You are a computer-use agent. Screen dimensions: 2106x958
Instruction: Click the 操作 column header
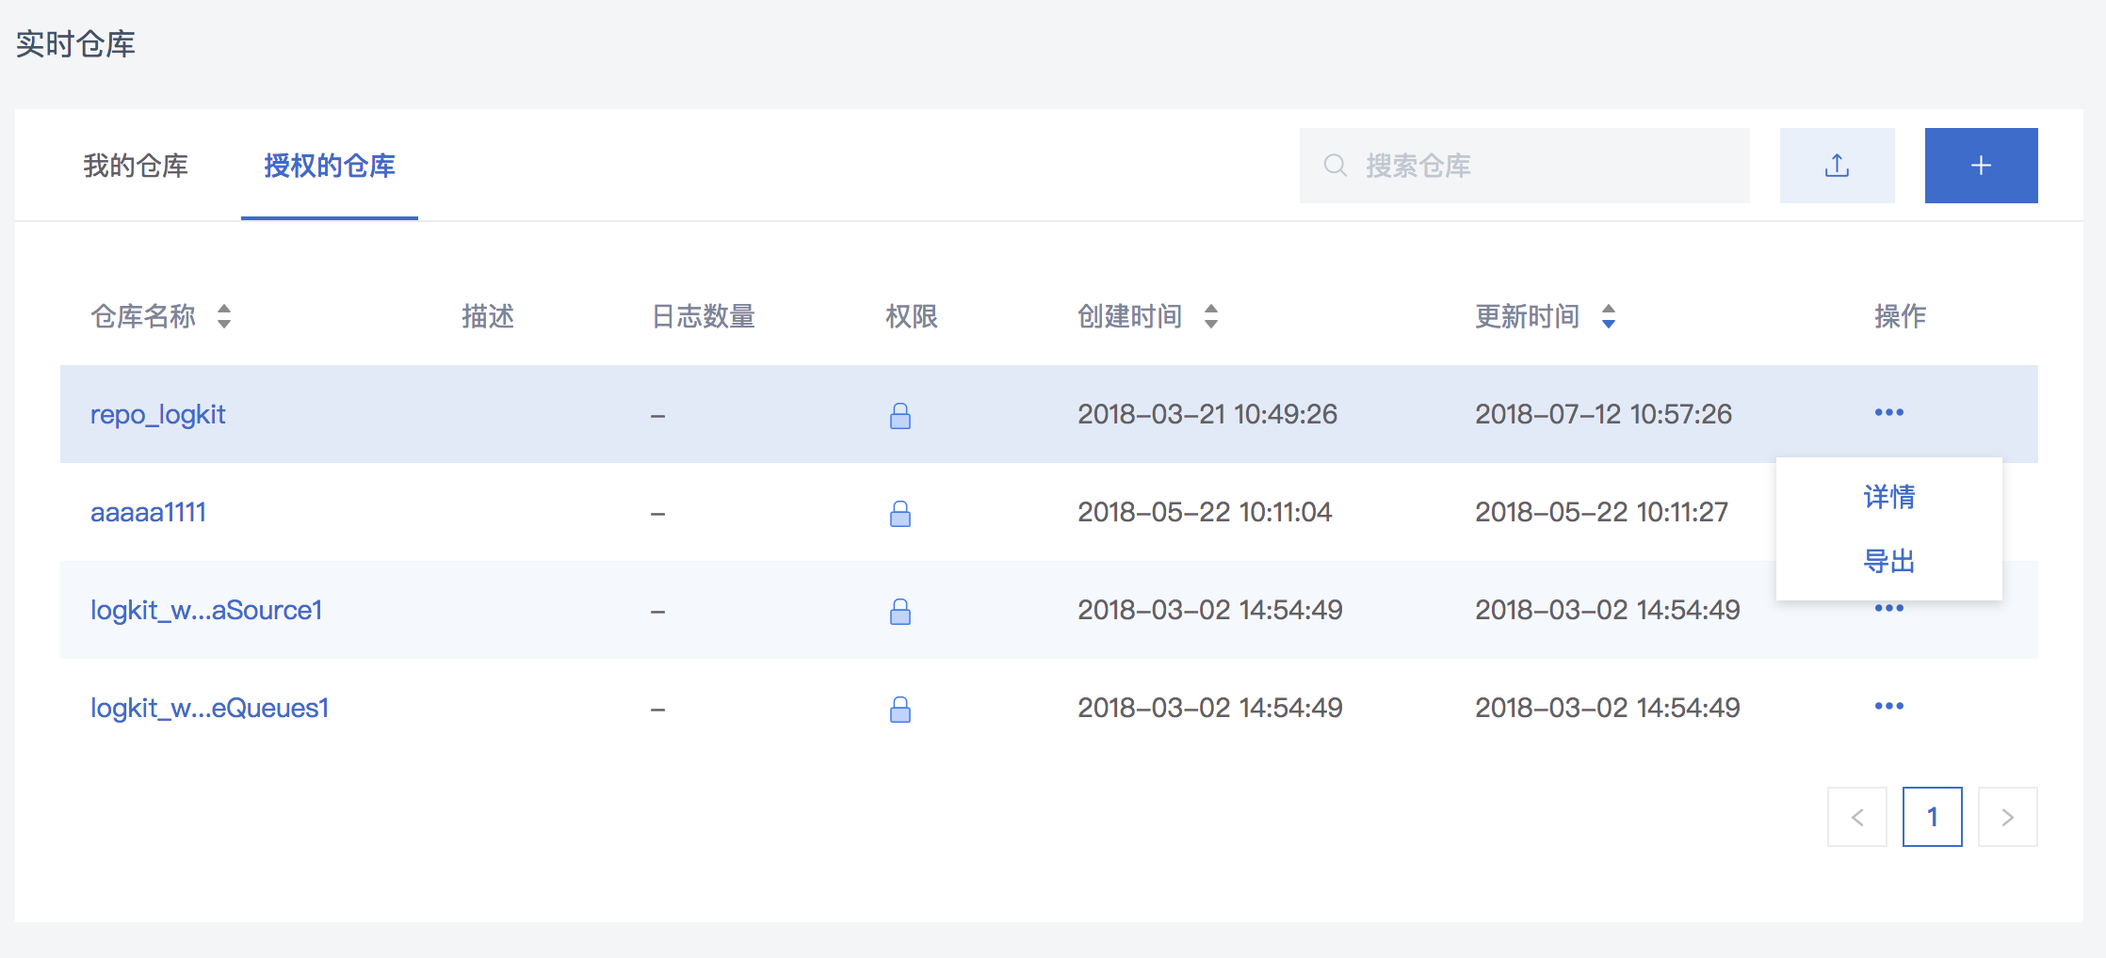pos(1900,316)
